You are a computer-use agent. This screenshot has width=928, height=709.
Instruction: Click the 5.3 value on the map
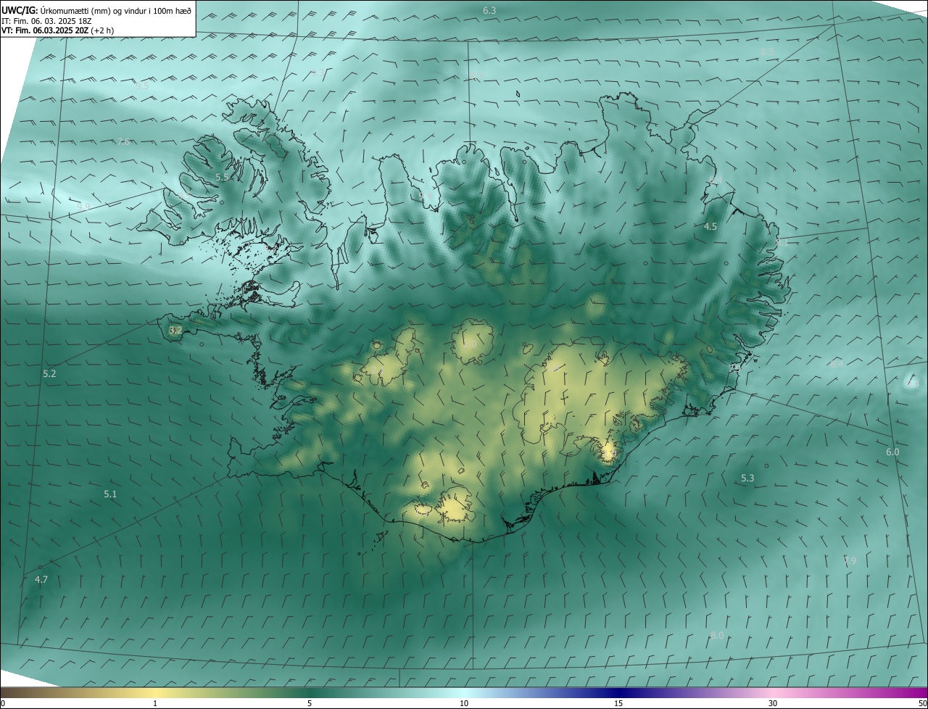pos(747,478)
